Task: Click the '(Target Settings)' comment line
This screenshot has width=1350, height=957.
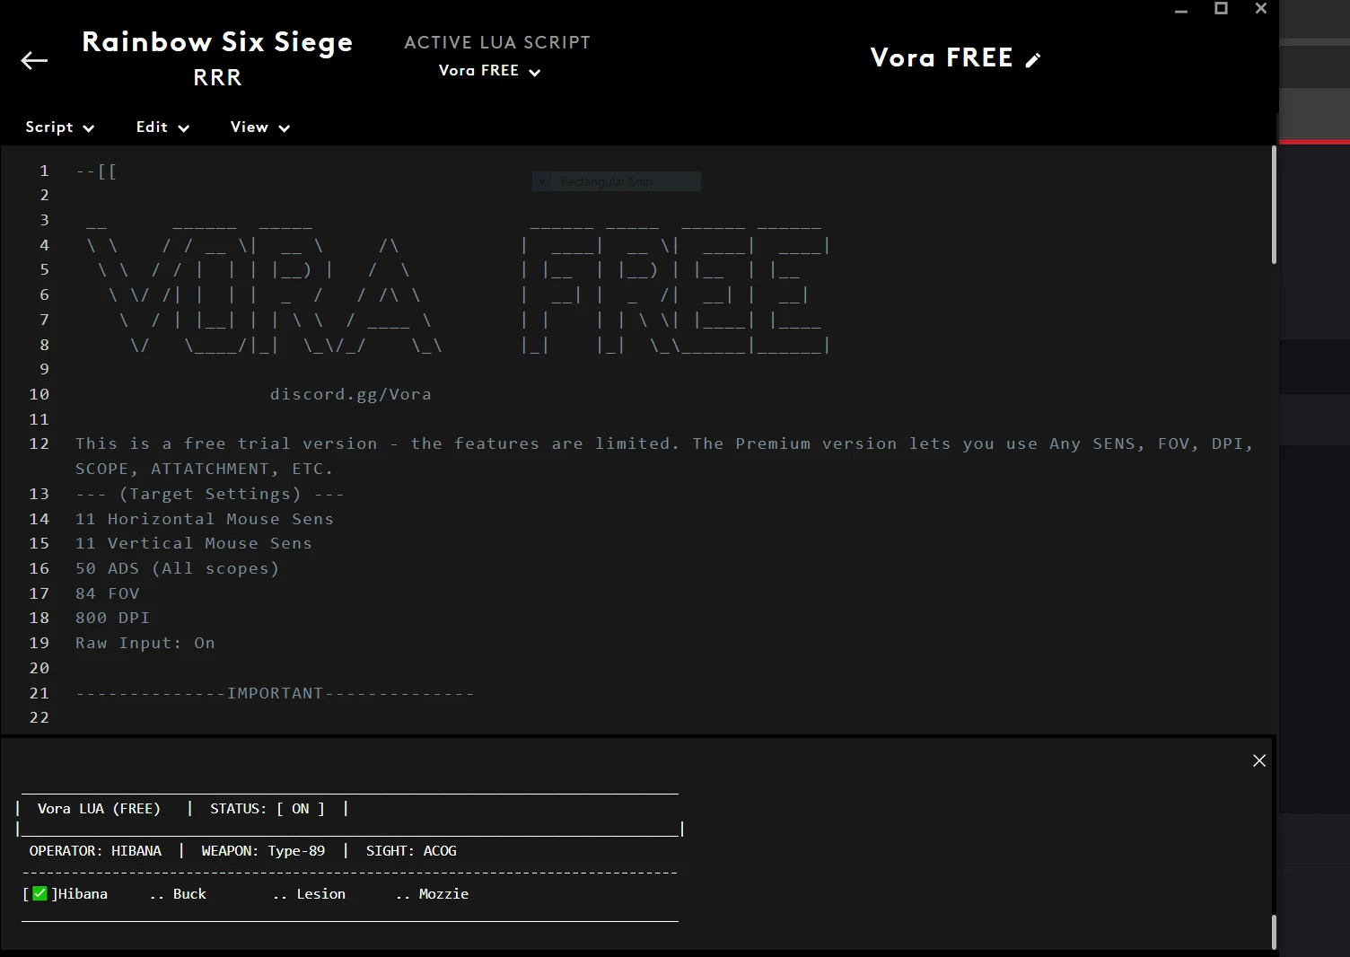Action: (209, 494)
